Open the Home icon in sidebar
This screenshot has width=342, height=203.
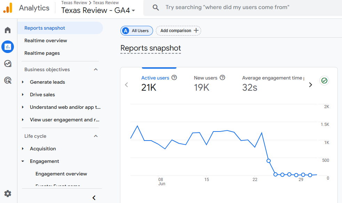click(8, 30)
